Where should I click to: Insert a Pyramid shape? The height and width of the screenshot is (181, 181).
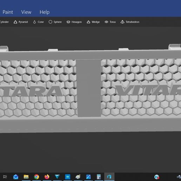point(21,22)
